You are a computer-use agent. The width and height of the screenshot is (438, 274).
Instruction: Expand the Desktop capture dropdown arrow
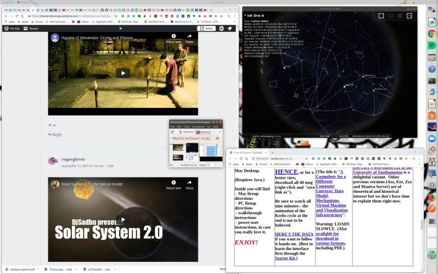214,132
